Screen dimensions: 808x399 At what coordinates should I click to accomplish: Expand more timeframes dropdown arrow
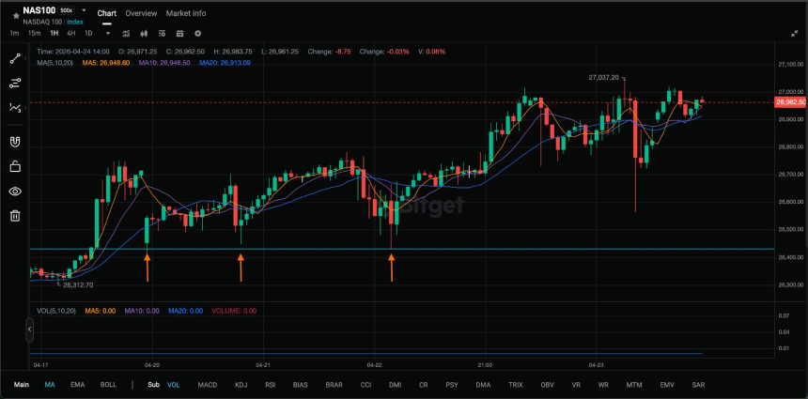pyautogui.click(x=108, y=34)
